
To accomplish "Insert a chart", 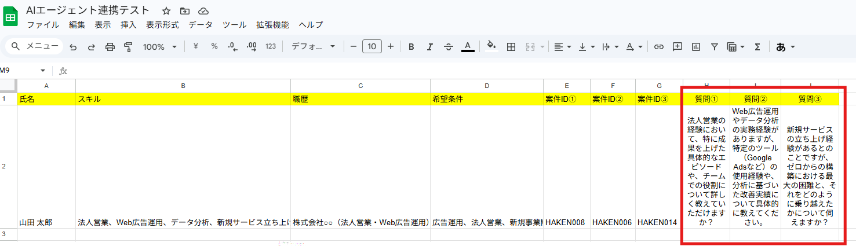I will [695, 47].
